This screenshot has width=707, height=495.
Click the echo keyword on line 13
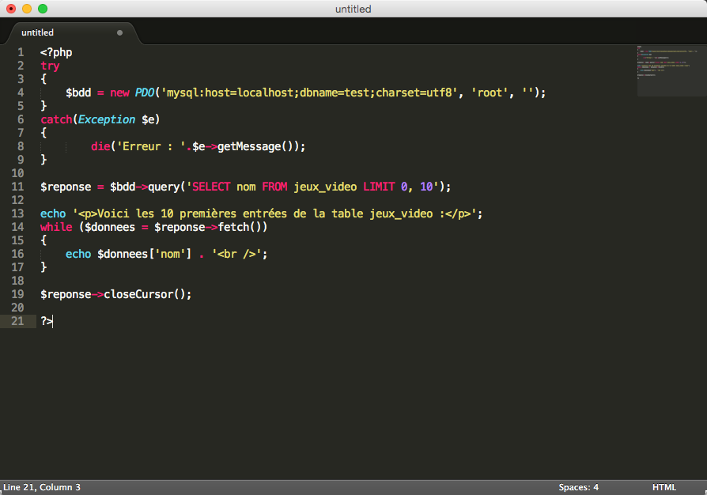coord(53,213)
